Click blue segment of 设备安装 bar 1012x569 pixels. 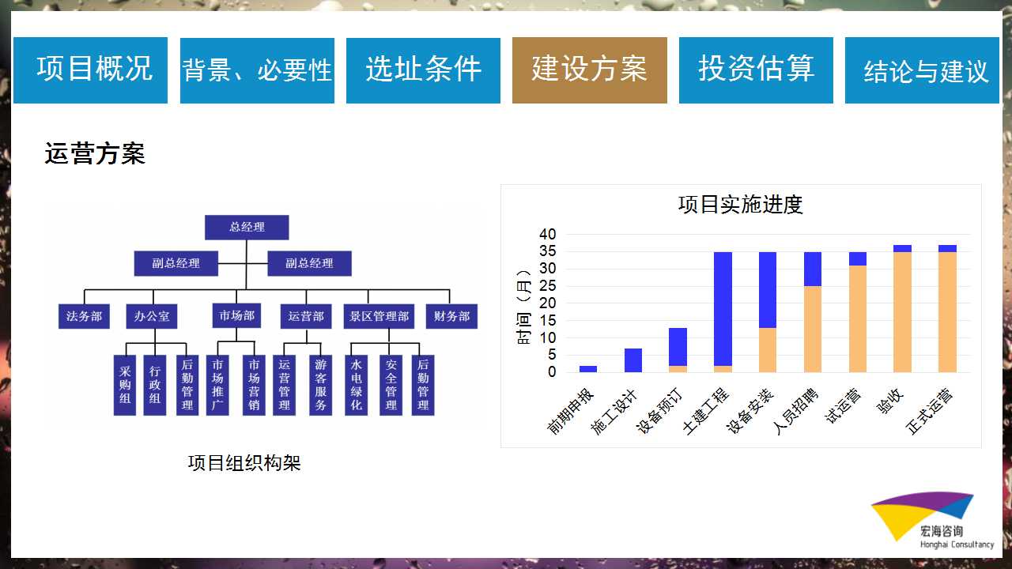(x=768, y=290)
